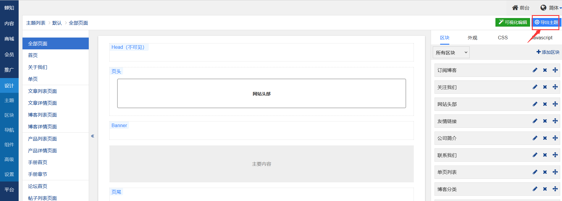Delete the 关注我们 block with X icon
Screen dimensions: 562x201
[545, 87]
